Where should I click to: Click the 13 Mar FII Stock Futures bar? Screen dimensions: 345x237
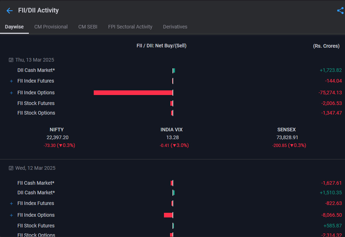click(x=172, y=103)
